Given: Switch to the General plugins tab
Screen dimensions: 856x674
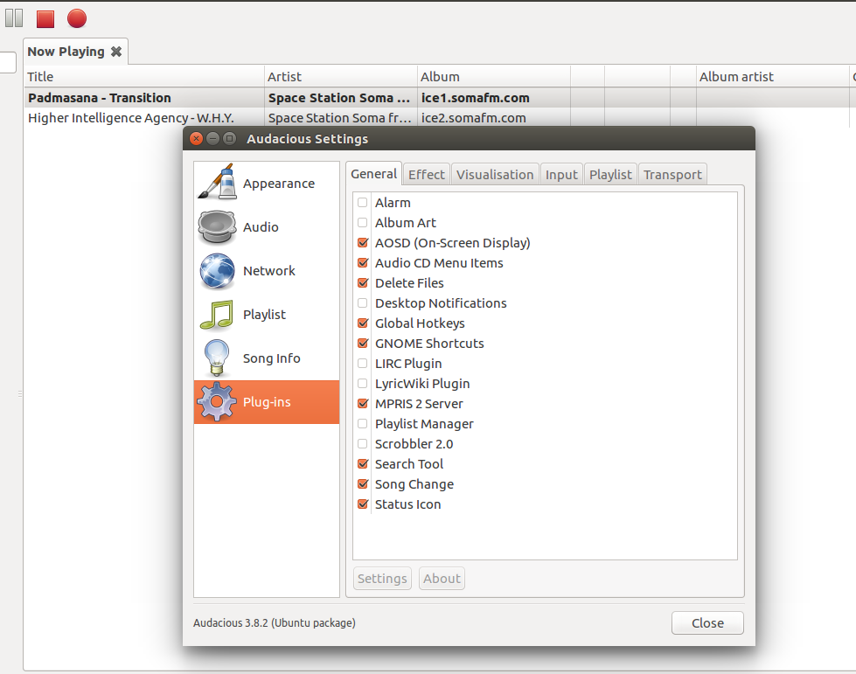Looking at the screenshot, I should 374,174.
